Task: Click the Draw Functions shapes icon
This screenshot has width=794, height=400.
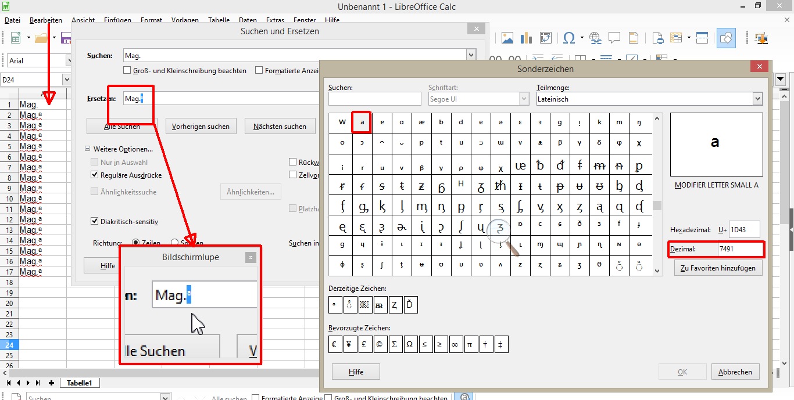Action: [725, 38]
